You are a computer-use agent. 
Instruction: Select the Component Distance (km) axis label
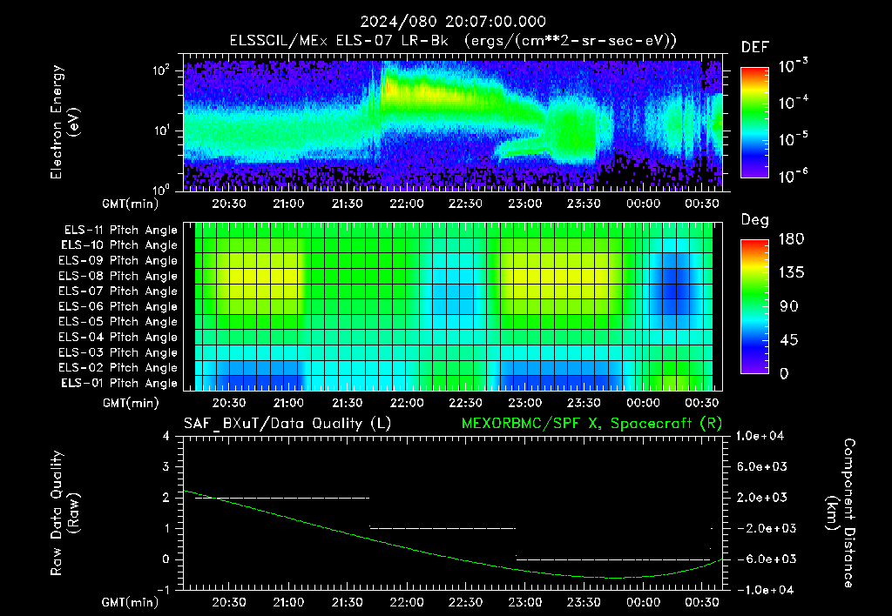click(841, 513)
